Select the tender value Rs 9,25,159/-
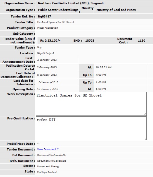The image size is (153, 177). [x=50, y=40]
